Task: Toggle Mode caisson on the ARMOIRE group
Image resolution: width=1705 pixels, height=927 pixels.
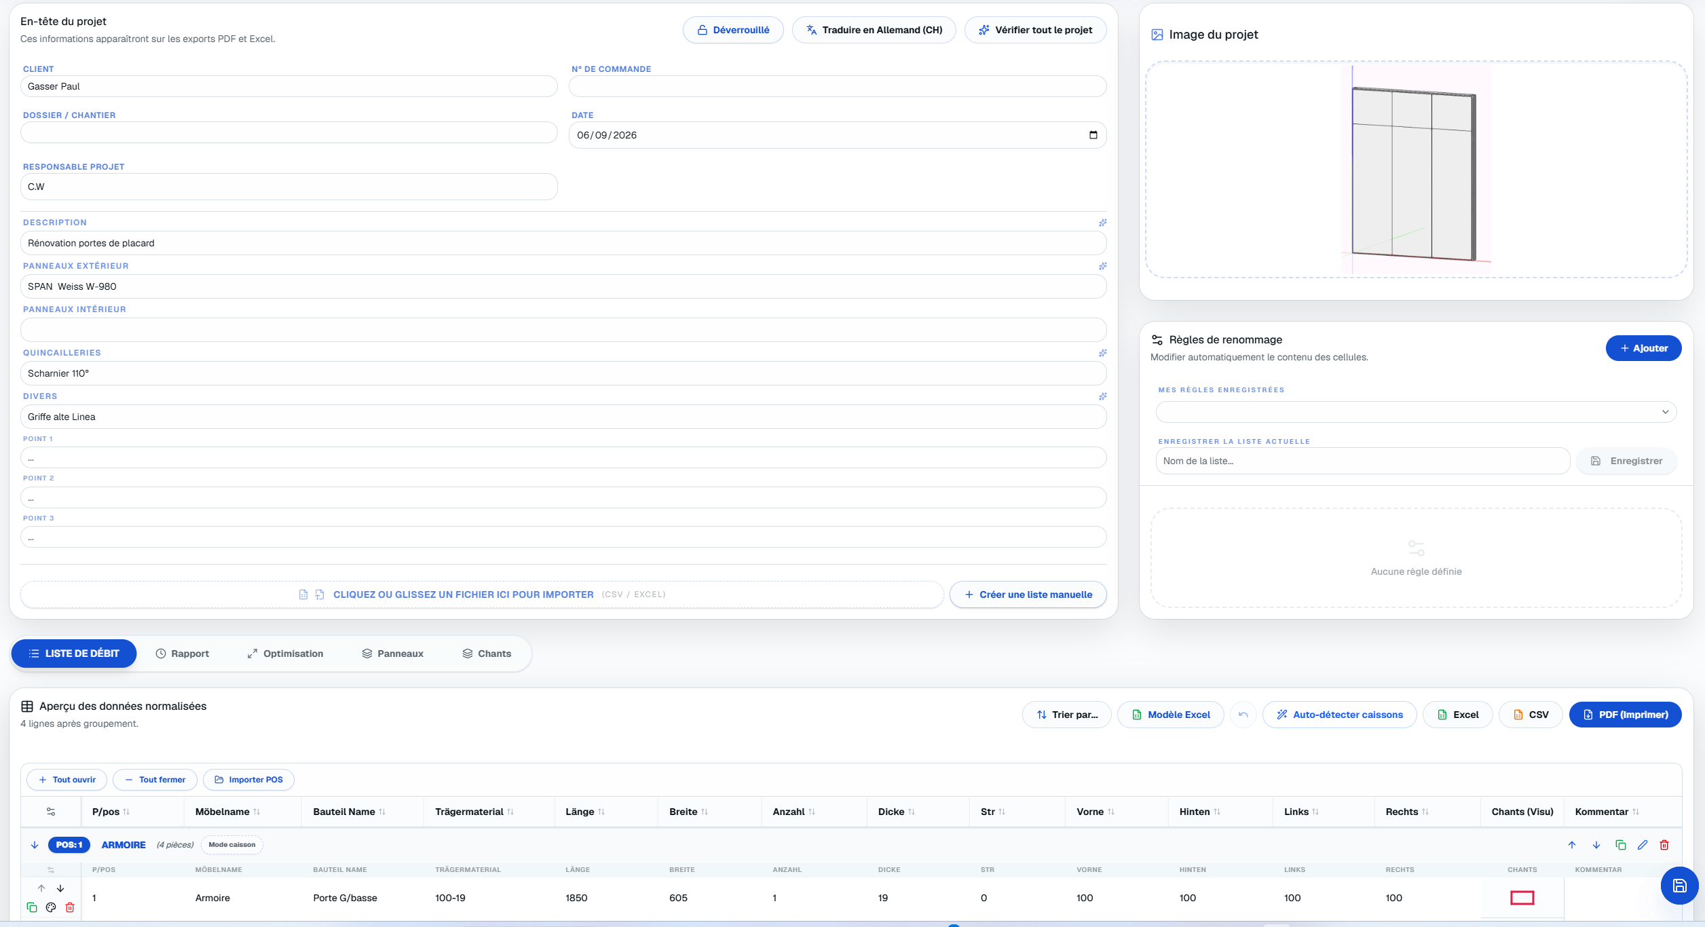Action: [x=232, y=845]
